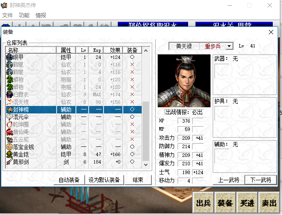Click the 黄天禄 character portrait
Screen dimensions: 282x215
pyautogui.click(x=178, y=81)
